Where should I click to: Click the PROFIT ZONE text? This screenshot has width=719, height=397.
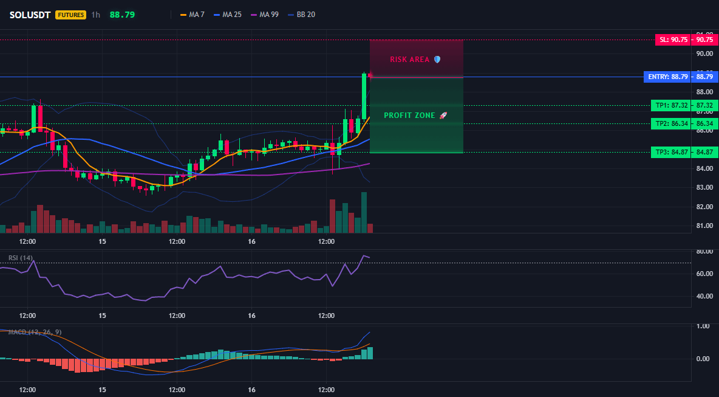[x=409, y=116]
